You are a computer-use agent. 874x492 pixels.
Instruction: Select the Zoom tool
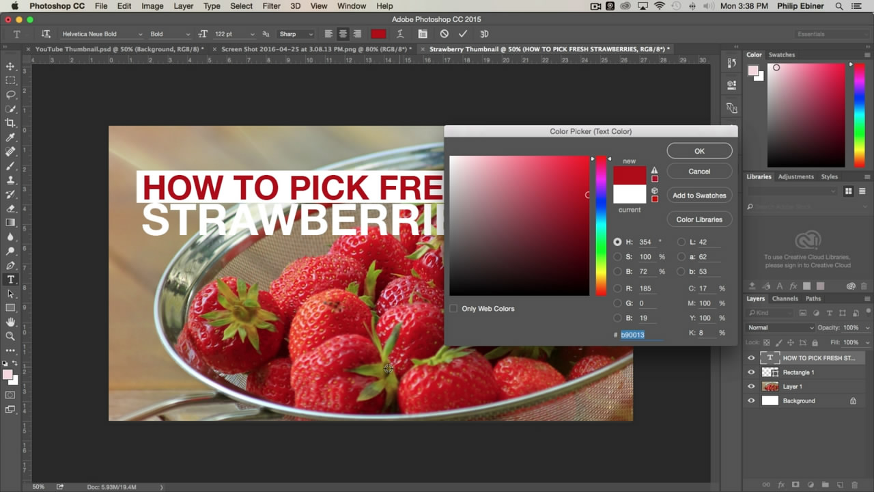(x=10, y=336)
